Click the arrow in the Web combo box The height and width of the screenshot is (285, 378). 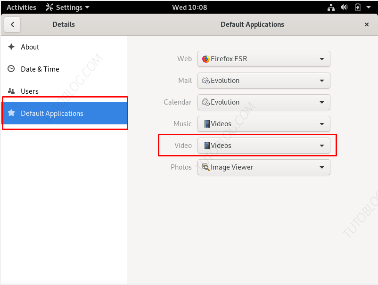pyautogui.click(x=321, y=59)
